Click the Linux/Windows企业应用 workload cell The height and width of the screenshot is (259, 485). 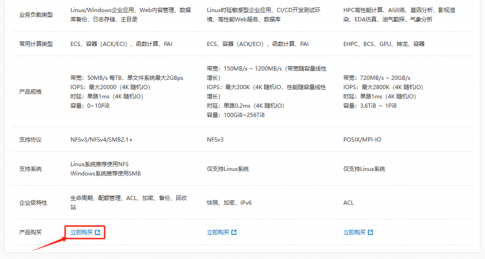click(x=131, y=14)
